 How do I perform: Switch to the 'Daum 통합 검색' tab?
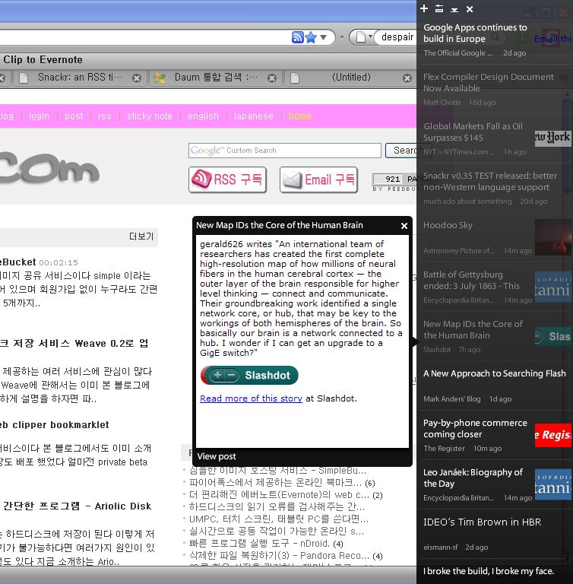click(x=216, y=78)
